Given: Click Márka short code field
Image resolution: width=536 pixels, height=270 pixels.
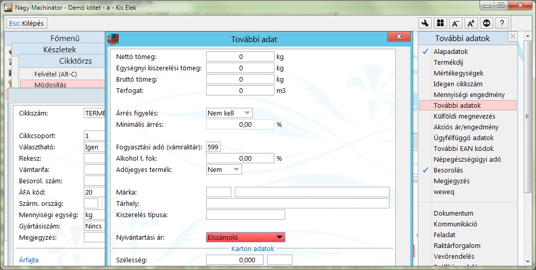Looking at the screenshot, I should coord(218,192).
